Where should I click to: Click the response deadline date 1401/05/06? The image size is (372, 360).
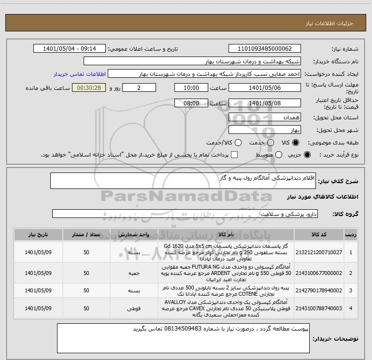click(x=265, y=88)
